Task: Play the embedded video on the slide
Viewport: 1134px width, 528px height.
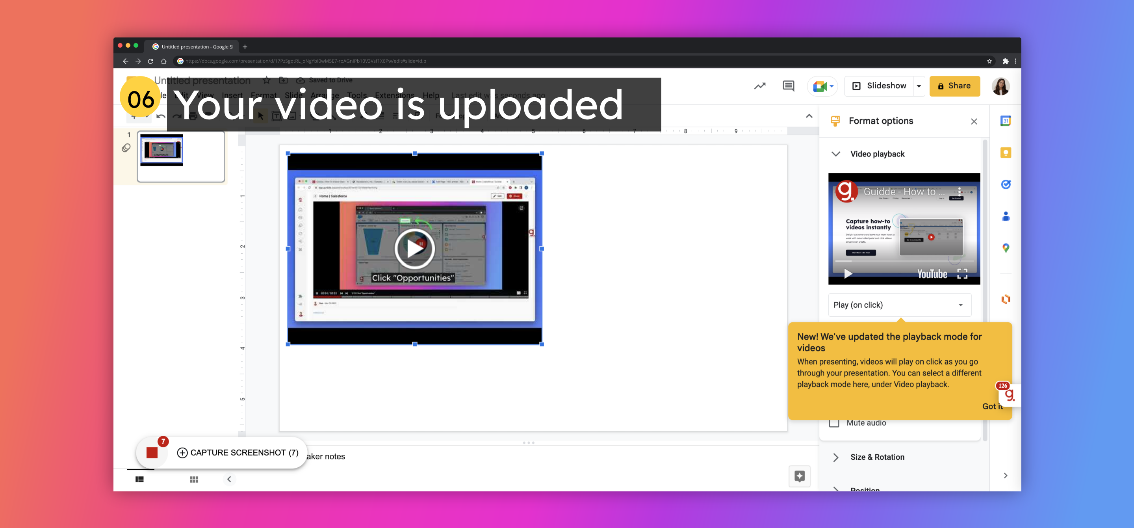Action: click(414, 248)
